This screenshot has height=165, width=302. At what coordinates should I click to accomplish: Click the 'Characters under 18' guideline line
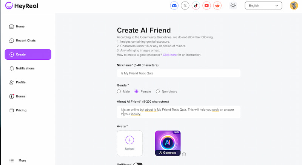151,46
